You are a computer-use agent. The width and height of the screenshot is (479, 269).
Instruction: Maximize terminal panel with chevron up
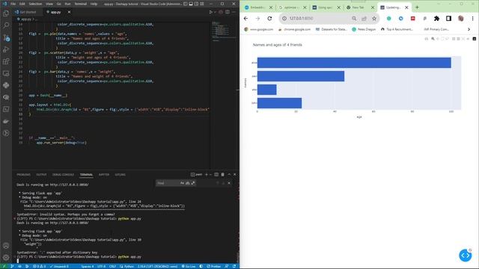coord(229,174)
